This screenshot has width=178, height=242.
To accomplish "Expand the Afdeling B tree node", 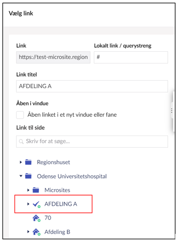I will point(28,232).
